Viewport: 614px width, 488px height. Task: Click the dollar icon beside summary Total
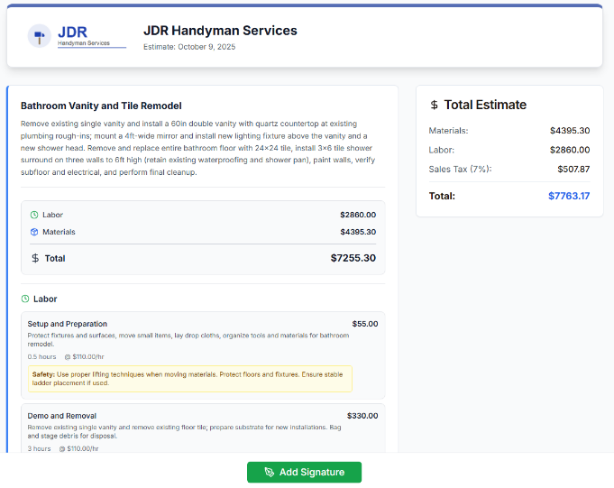35,258
